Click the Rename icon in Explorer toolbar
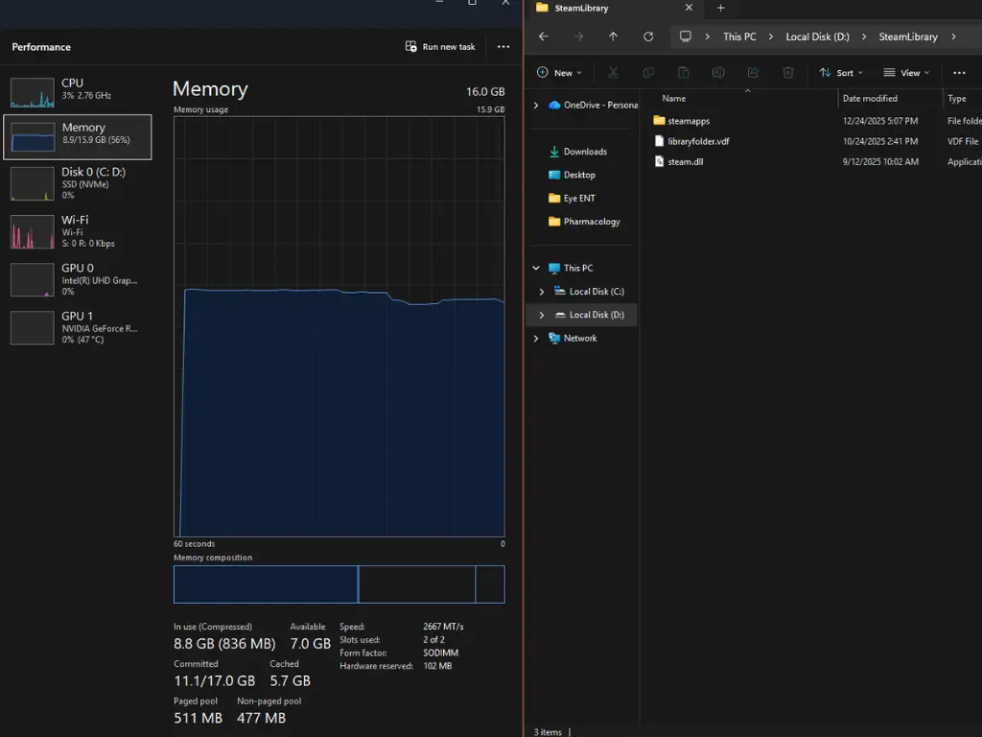Screen dimensions: 982x737 click(718, 73)
